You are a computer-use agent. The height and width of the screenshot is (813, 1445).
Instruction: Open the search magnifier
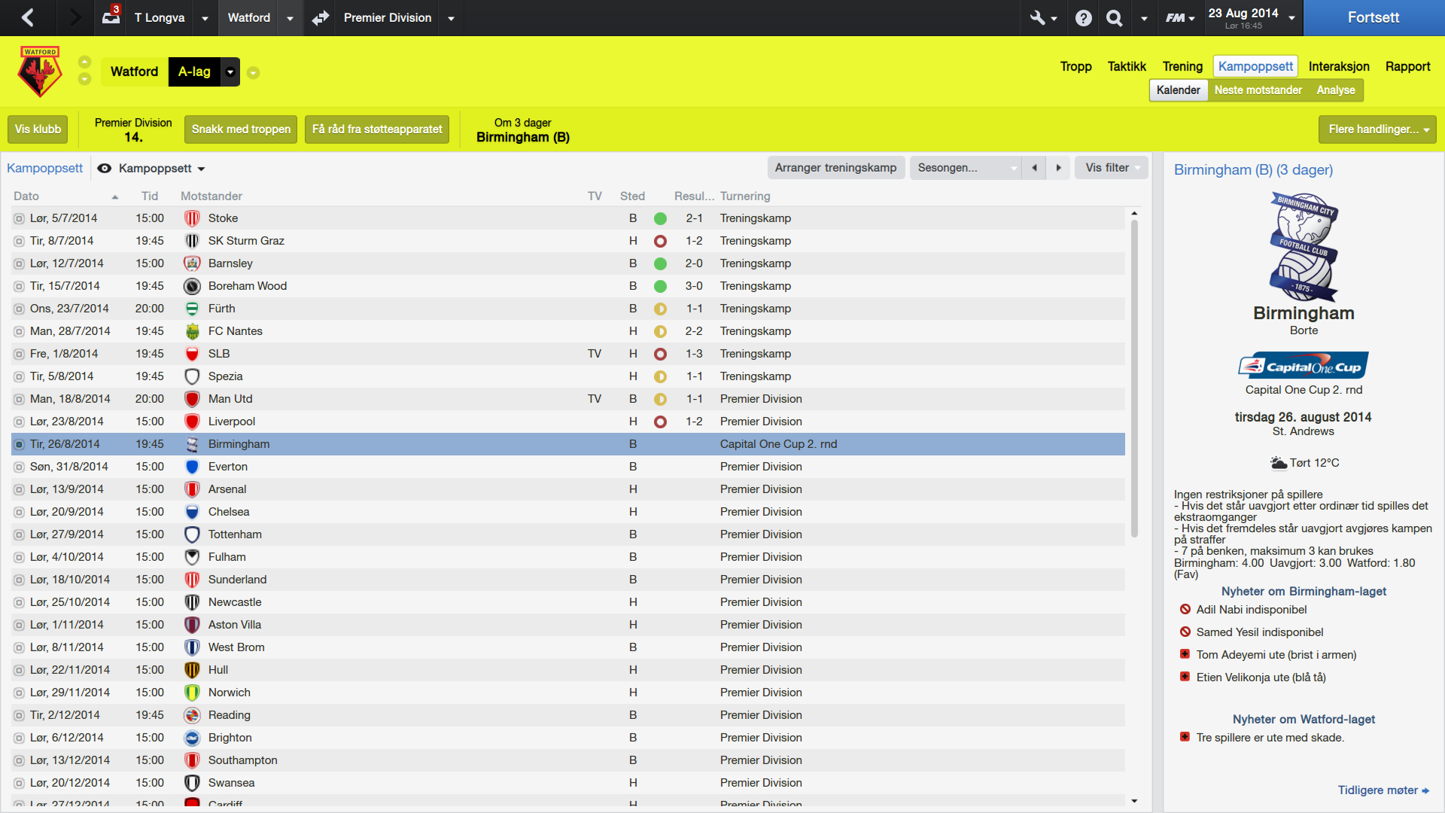click(x=1114, y=17)
